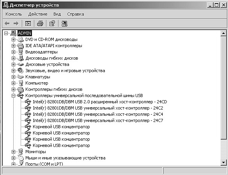Image resolution: width=228 pixels, height=175 pixels.
Task: Select the универсальный хост-контроллер - 24C7 item
Action: 98,120
